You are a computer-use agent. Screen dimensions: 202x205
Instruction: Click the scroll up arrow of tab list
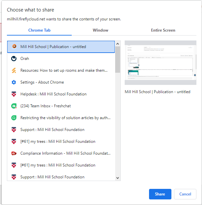(x=117, y=44)
